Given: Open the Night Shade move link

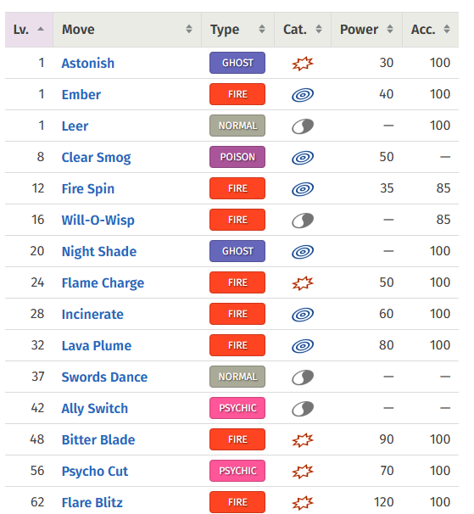Looking at the screenshot, I should click(x=99, y=252).
